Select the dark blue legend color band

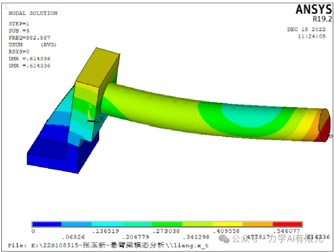[x=47, y=224]
